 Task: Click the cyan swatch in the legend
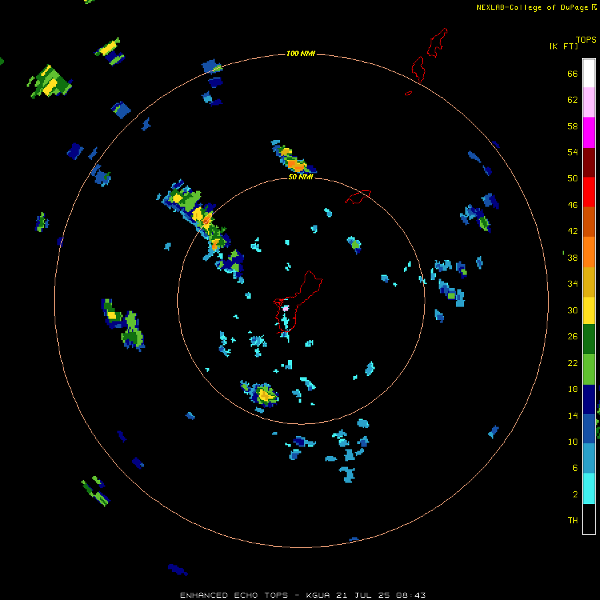point(589,489)
